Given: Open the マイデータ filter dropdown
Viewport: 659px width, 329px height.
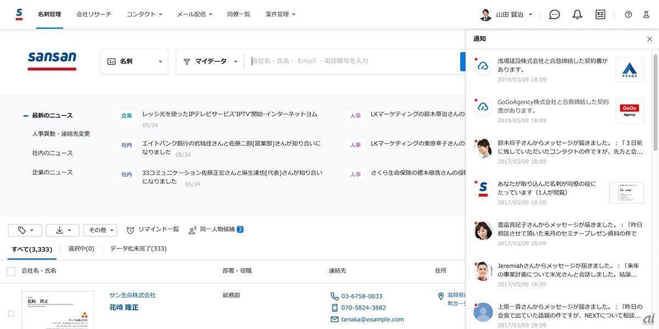Looking at the screenshot, I should [x=210, y=61].
